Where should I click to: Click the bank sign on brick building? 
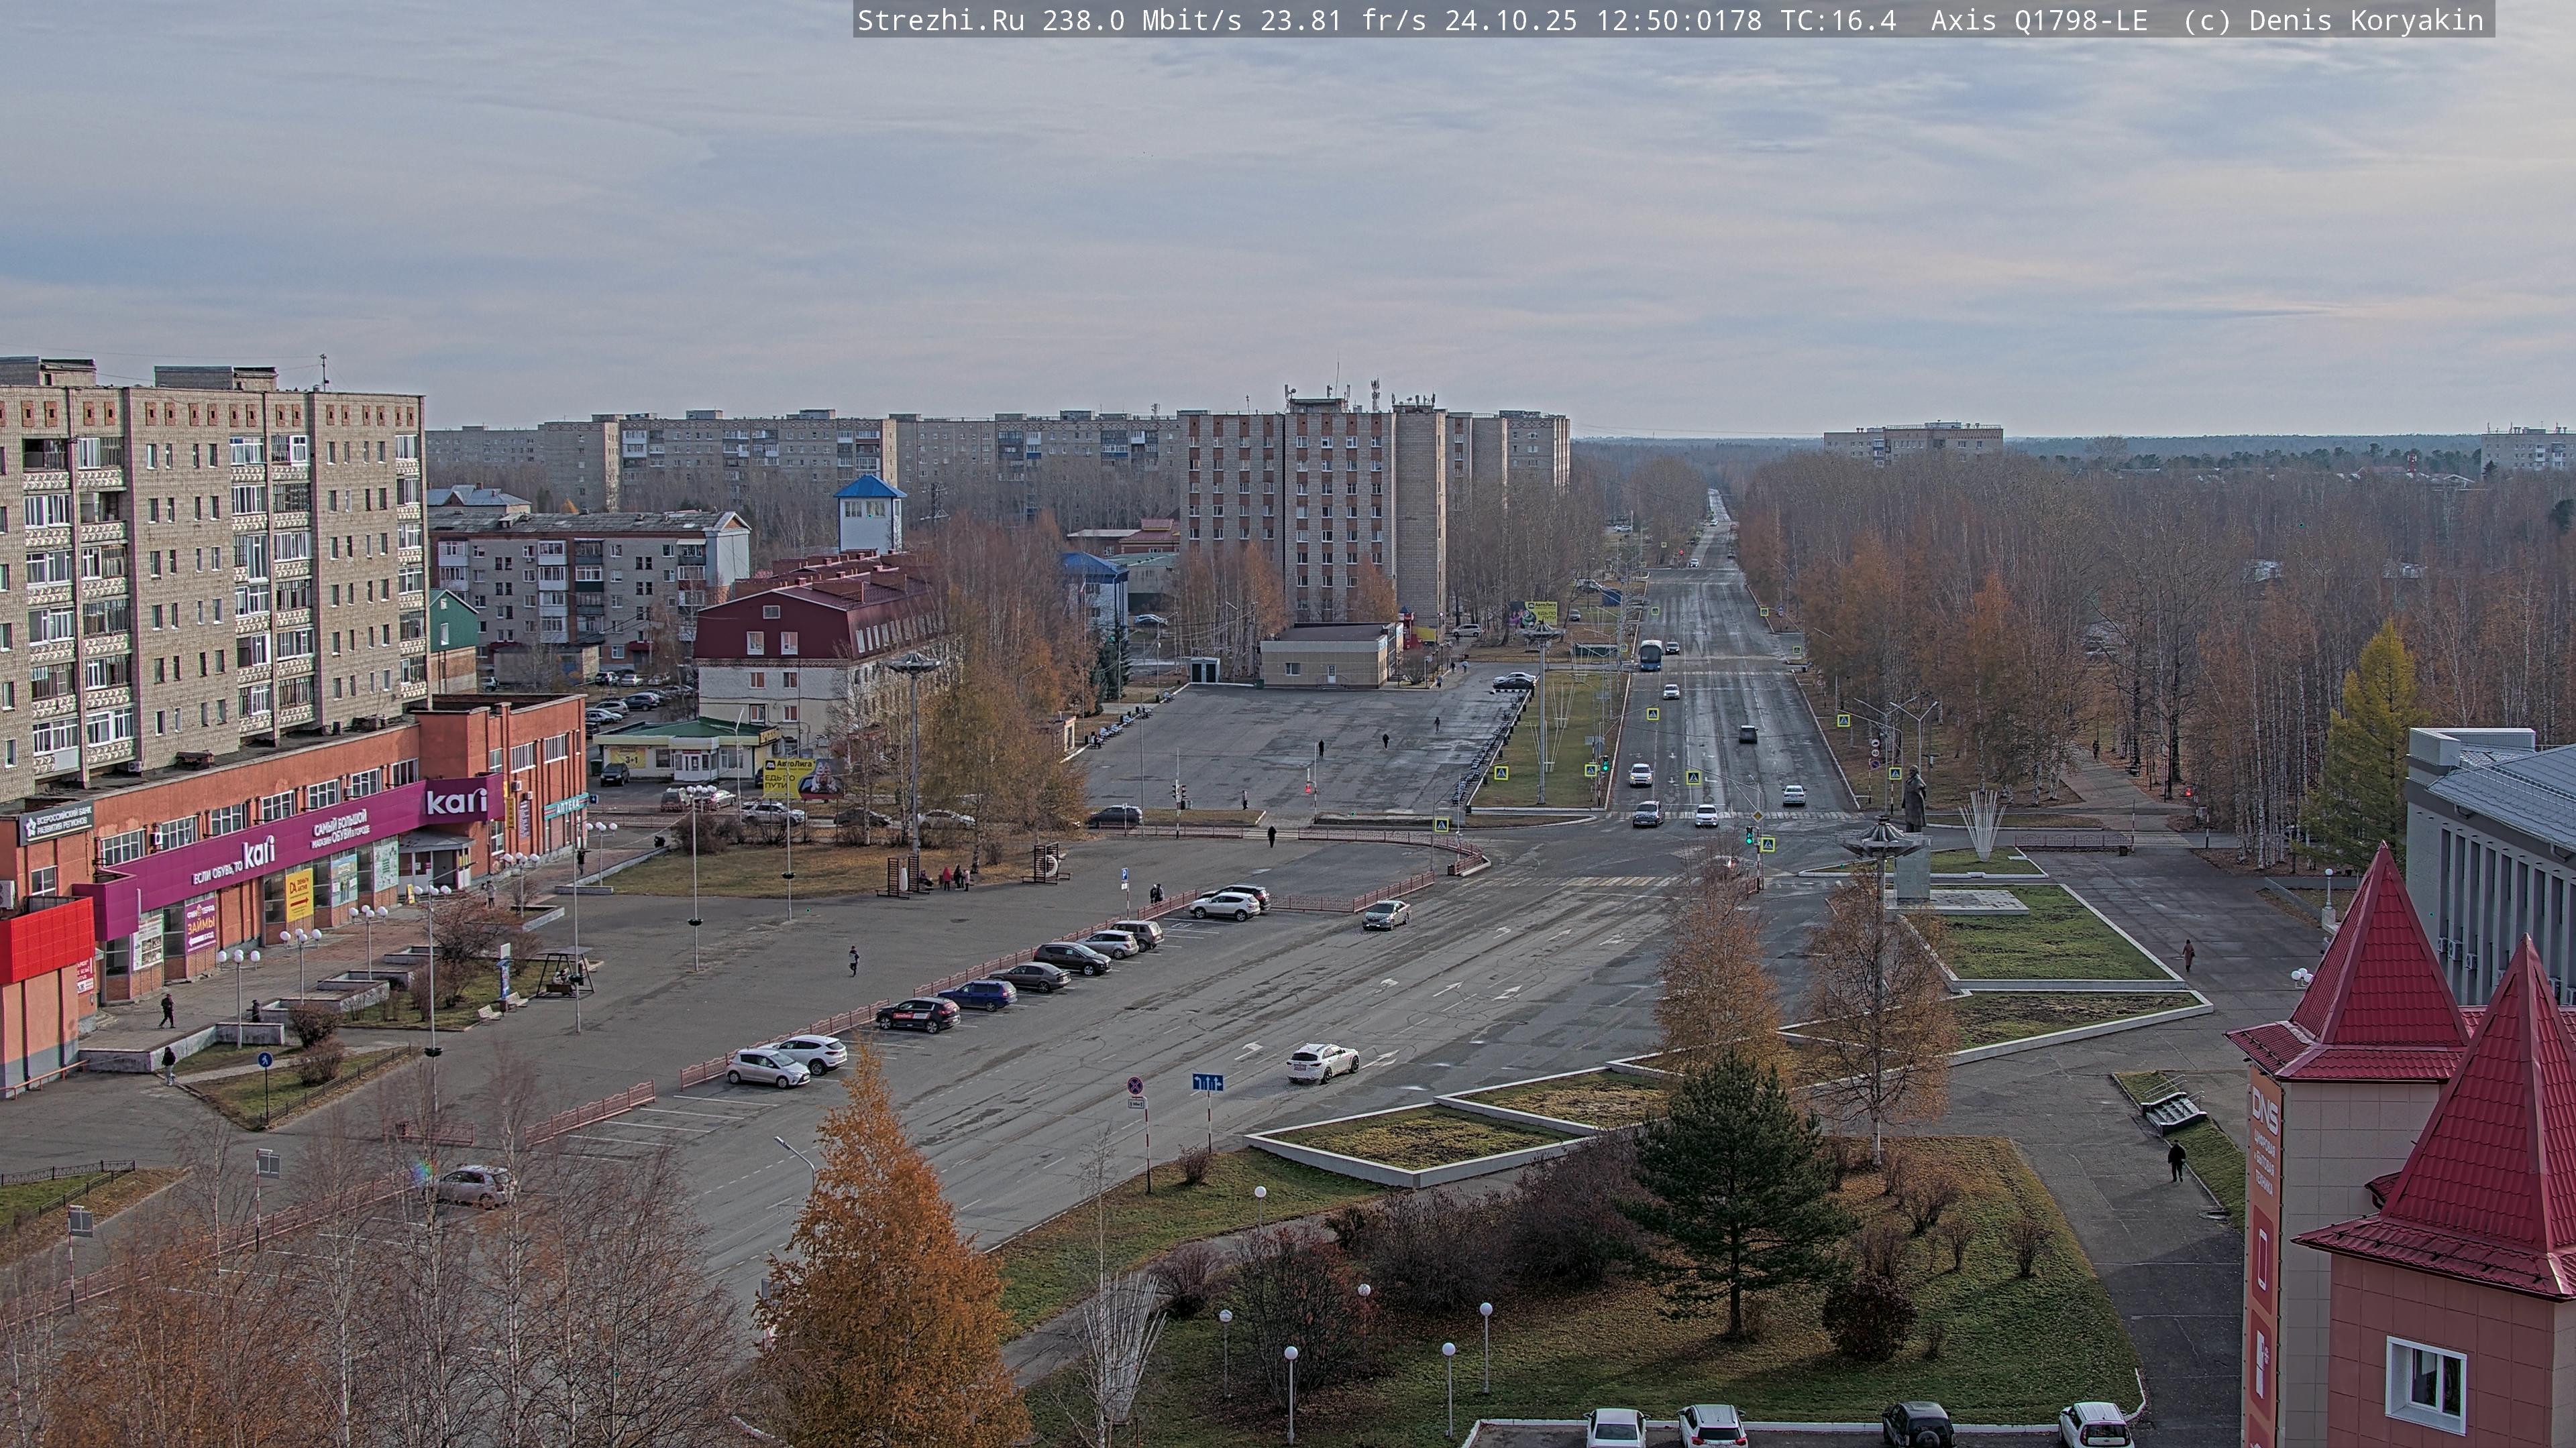(x=57, y=823)
